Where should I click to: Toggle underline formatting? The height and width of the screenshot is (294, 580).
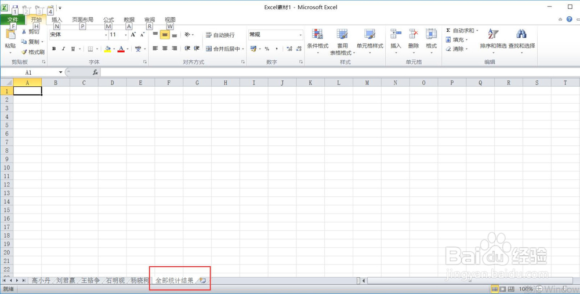73,49
